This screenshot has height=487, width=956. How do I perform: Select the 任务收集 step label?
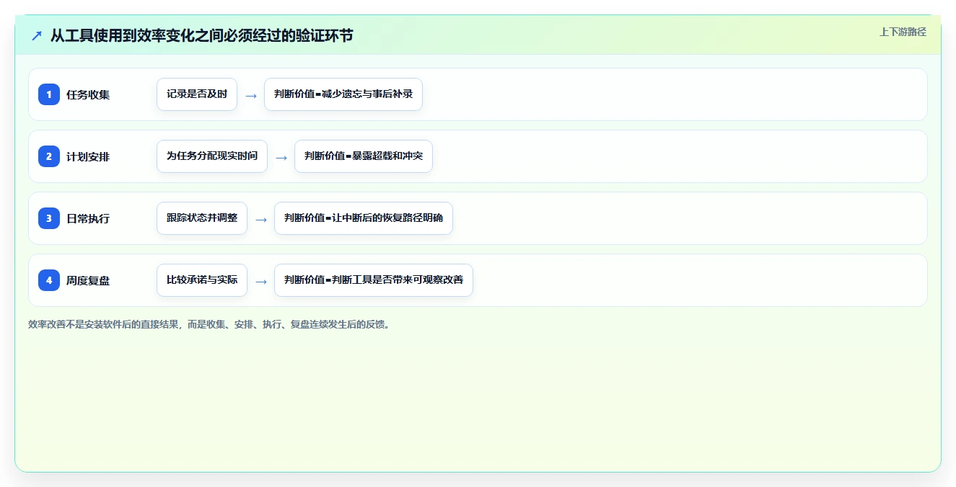pos(88,94)
